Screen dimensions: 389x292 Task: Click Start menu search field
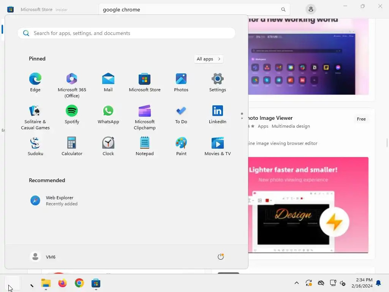click(x=126, y=33)
